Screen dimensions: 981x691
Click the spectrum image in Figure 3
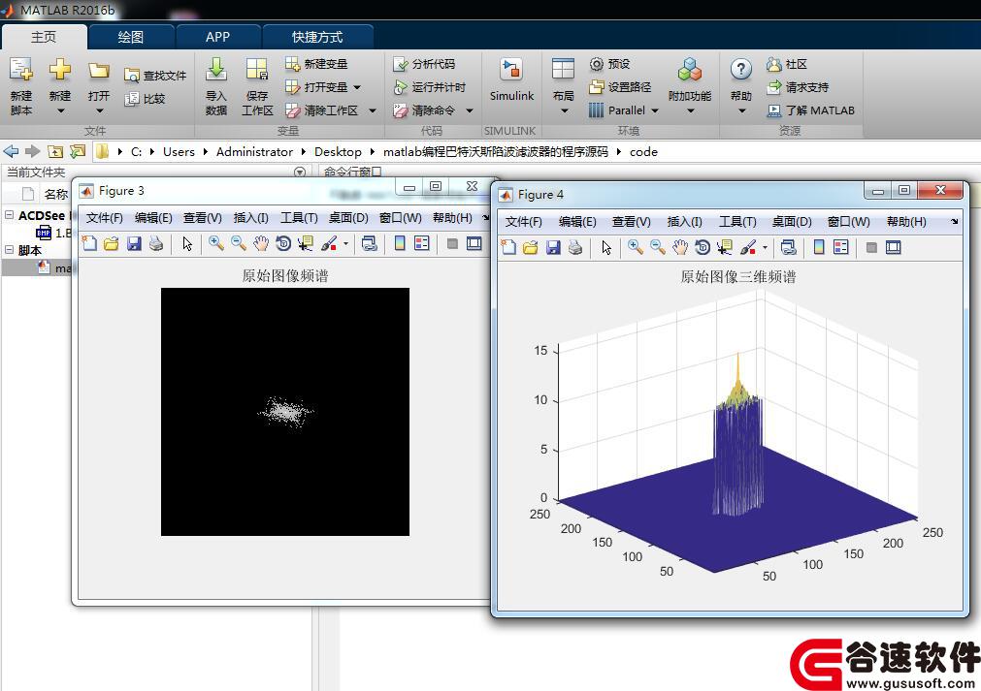285,412
